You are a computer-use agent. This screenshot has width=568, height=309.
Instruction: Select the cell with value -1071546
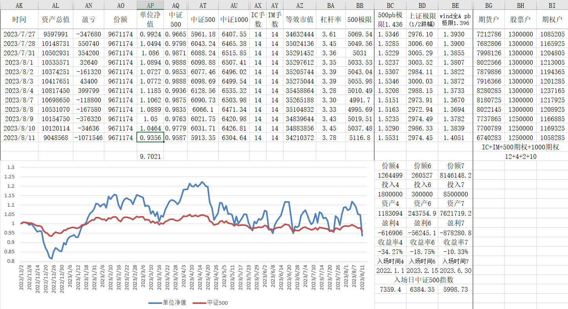pyautogui.click(x=88, y=138)
